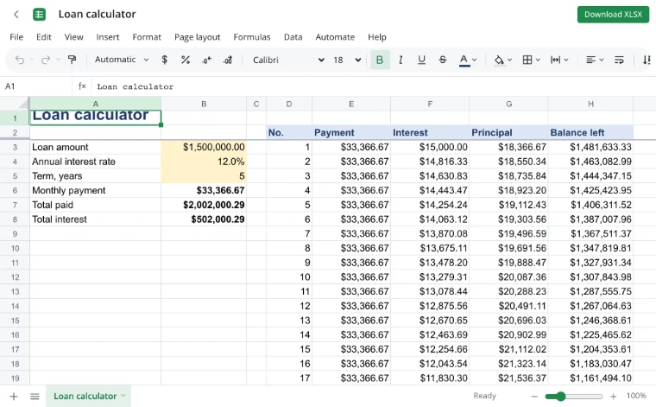Expand the borders dropdown arrow
Image resolution: width=656 pixels, height=407 pixels.
[538, 60]
